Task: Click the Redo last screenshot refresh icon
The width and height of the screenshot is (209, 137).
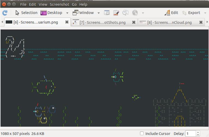Action: (5, 13)
